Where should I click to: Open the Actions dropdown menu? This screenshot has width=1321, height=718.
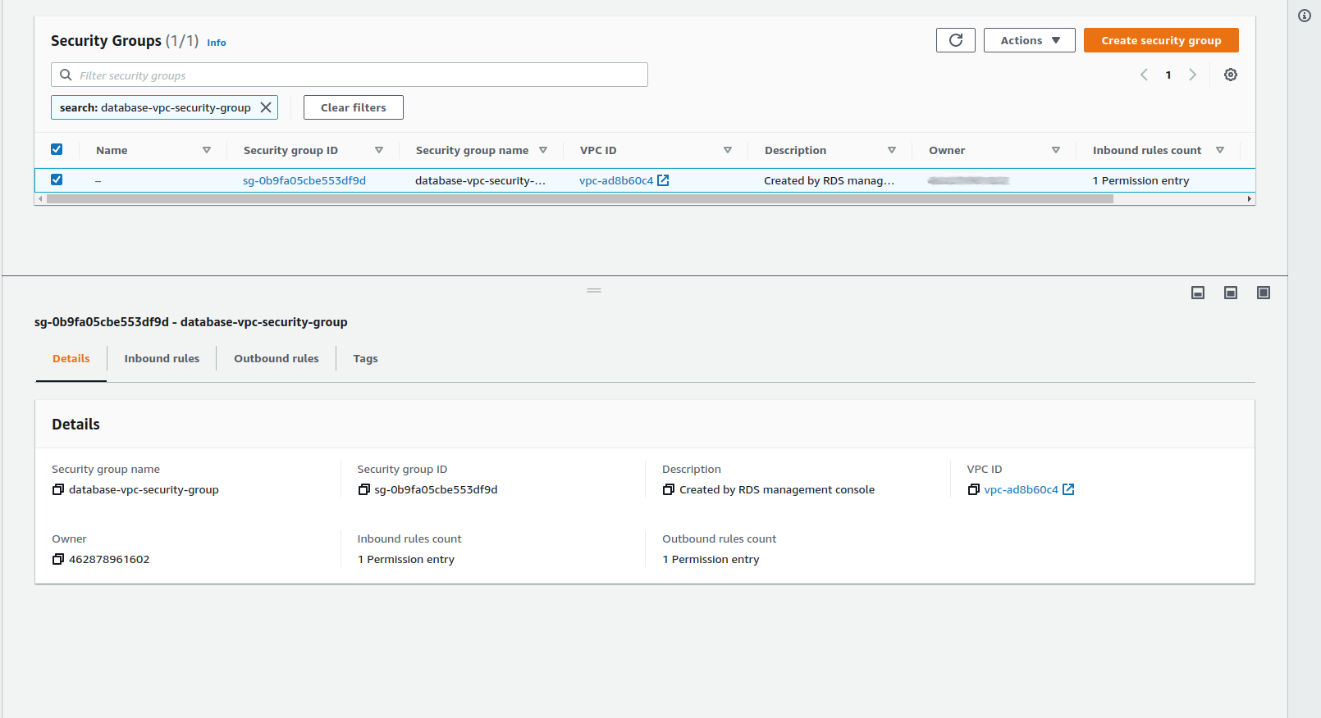1029,40
